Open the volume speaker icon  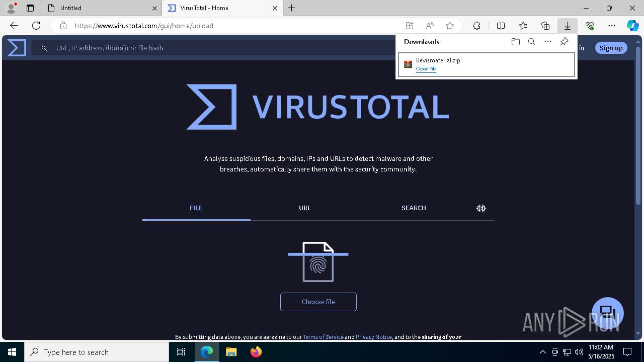pyautogui.click(x=579, y=352)
